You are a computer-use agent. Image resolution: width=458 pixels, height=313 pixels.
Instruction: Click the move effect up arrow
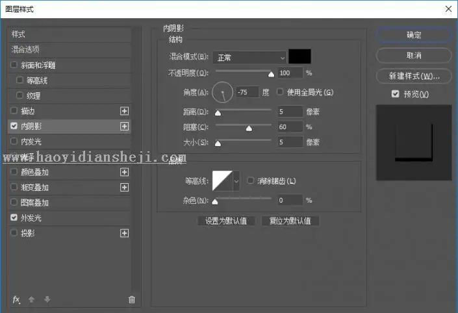click(32, 299)
